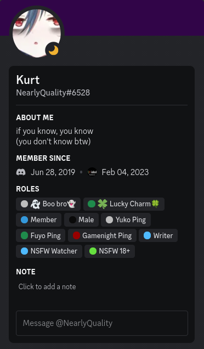Select the Writer role chip

[158, 235]
